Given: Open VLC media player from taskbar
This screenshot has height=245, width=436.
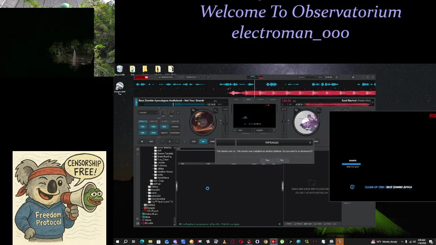Looking at the screenshot, I should [x=224, y=242].
